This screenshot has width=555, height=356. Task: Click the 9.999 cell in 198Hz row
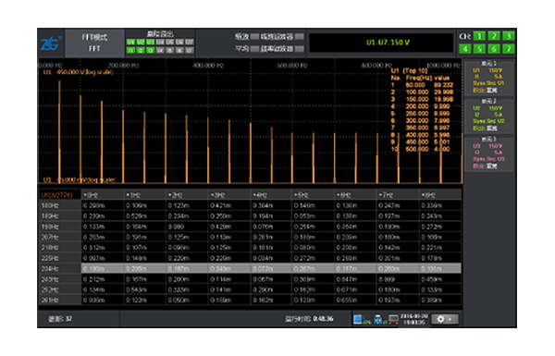[x=187, y=227]
